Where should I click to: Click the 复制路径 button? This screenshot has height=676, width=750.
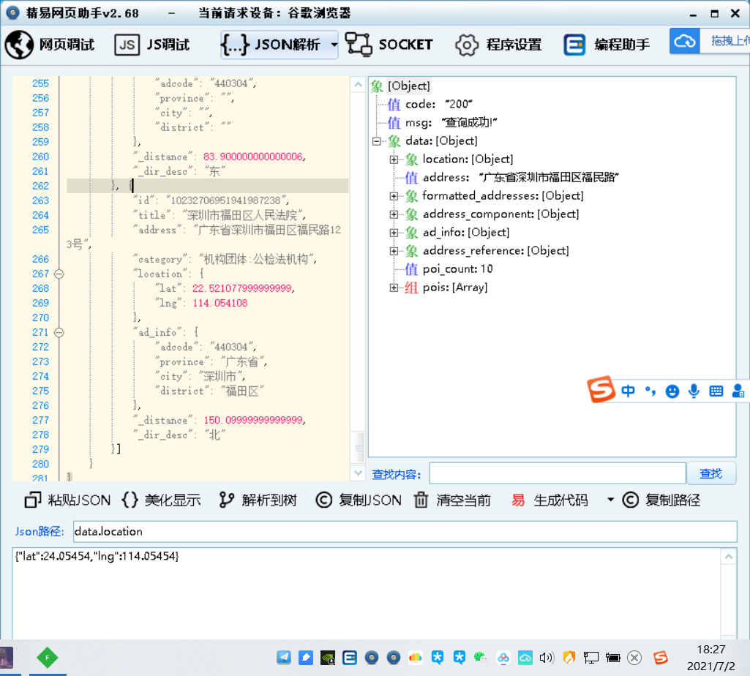tap(661, 500)
